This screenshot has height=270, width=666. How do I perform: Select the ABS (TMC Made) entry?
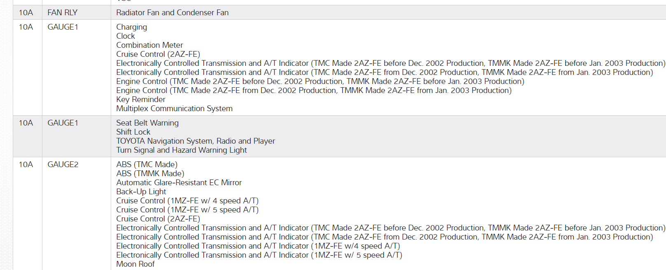tap(147, 165)
